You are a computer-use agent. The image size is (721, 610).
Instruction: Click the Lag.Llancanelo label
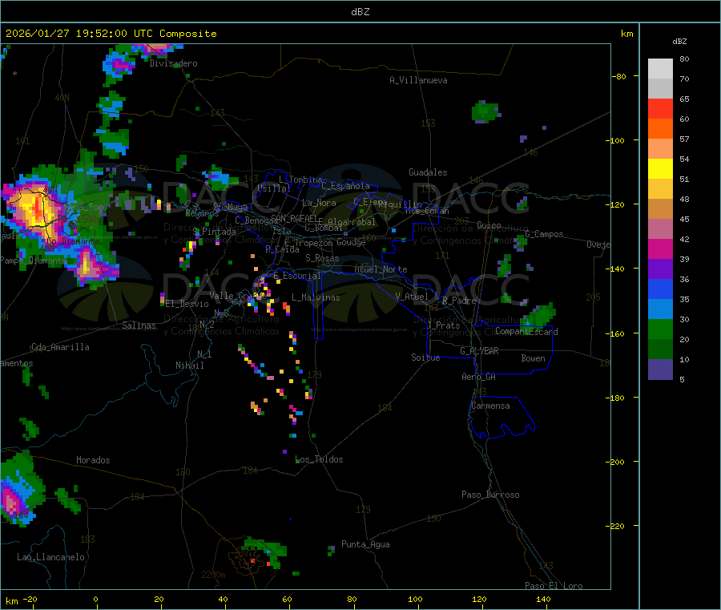(51, 557)
